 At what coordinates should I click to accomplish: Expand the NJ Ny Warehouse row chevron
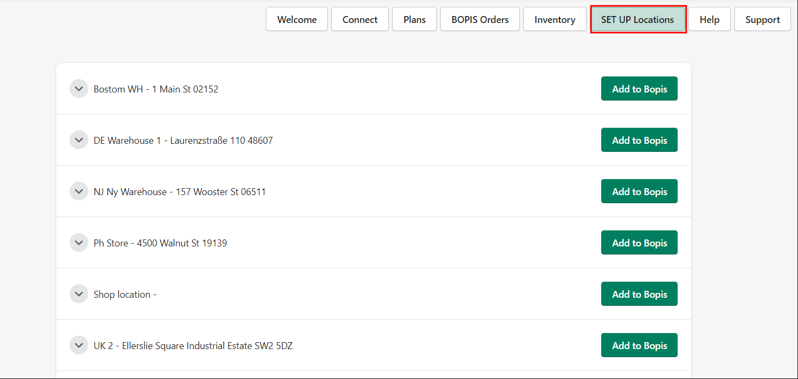click(79, 191)
